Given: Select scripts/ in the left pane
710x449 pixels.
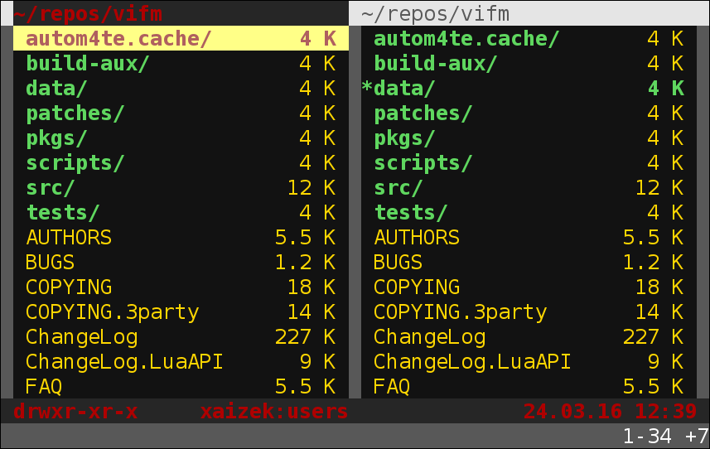Looking at the screenshot, I should click(x=181, y=163).
